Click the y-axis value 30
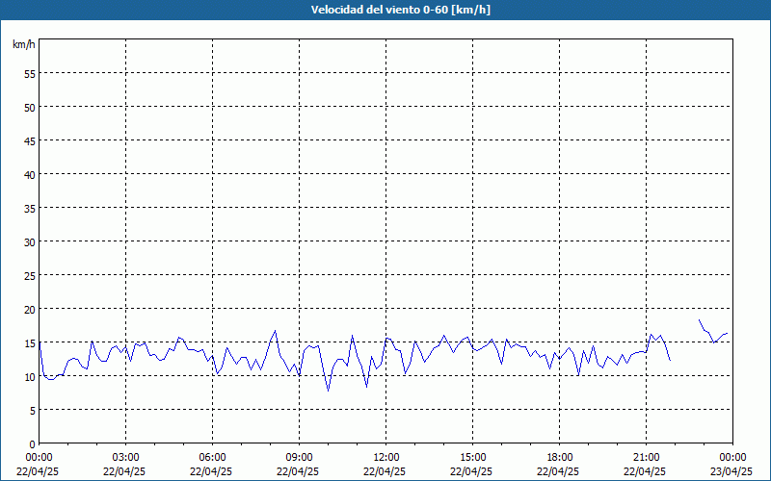Viewport: 771px width, 481px height. coord(30,242)
